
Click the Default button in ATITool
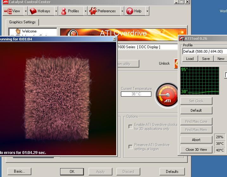[x=196, y=110]
